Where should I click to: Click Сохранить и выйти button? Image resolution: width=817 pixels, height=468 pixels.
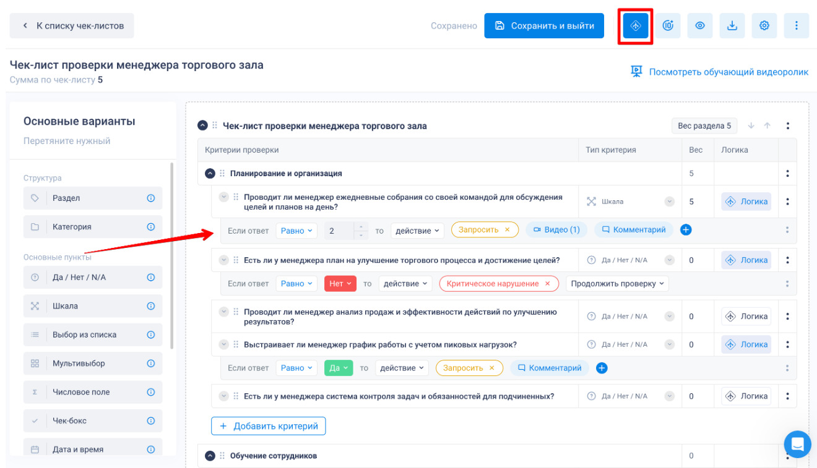click(544, 26)
